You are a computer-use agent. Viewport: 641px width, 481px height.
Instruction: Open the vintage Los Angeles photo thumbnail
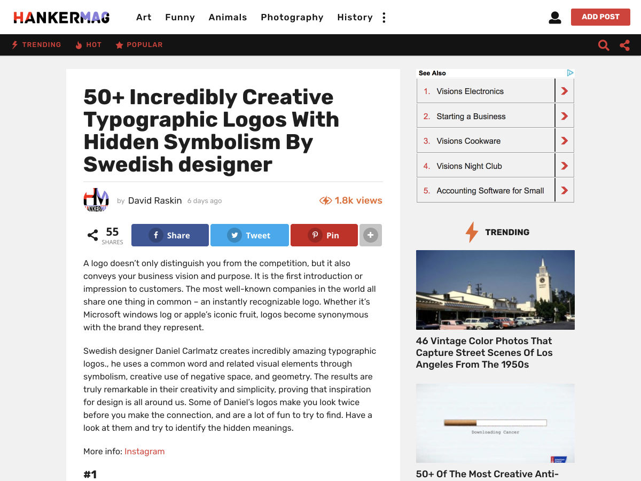(x=495, y=290)
